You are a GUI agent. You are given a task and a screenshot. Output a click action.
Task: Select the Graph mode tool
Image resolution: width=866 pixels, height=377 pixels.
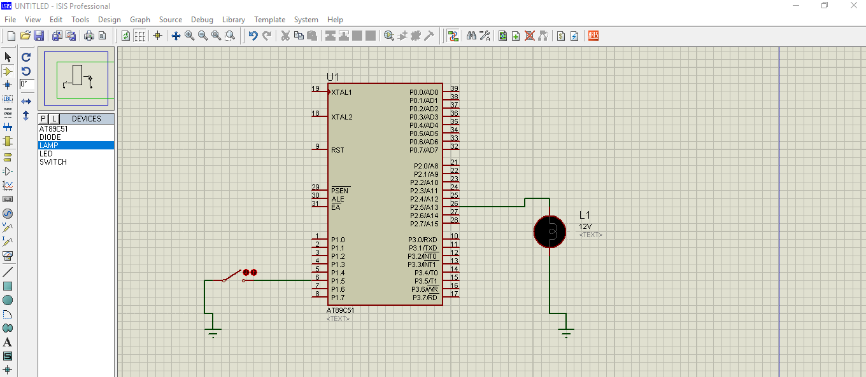tap(8, 184)
